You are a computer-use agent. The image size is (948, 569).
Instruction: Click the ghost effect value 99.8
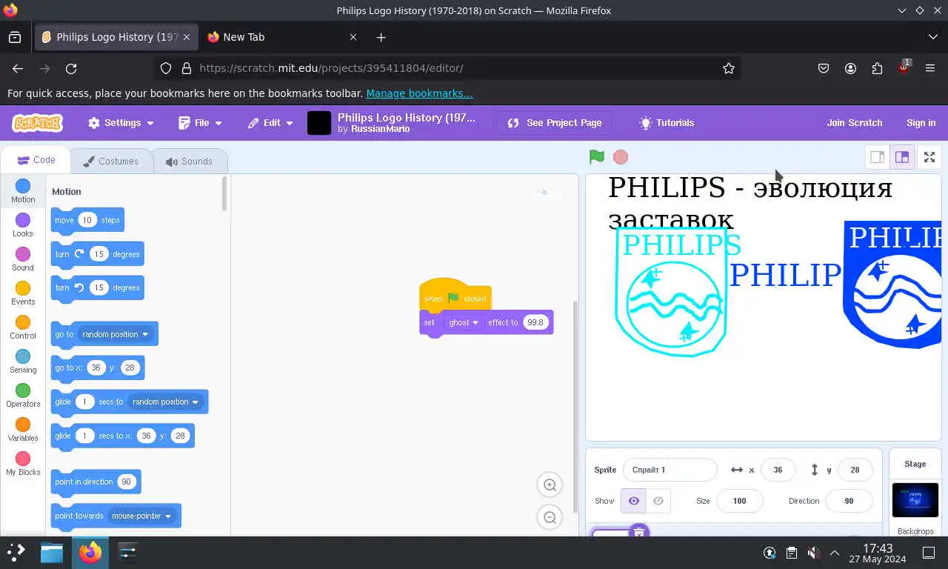535,322
